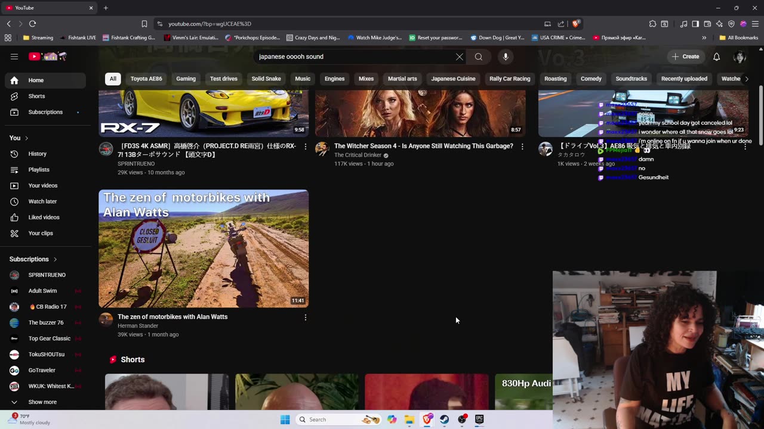
Task: Click the Create button
Action: [685, 57]
